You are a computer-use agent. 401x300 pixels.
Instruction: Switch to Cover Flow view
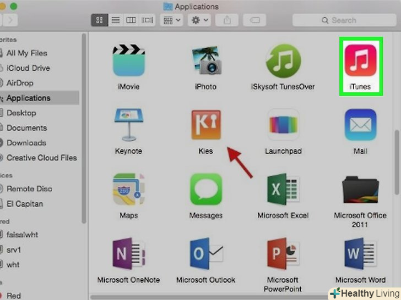point(147,20)
